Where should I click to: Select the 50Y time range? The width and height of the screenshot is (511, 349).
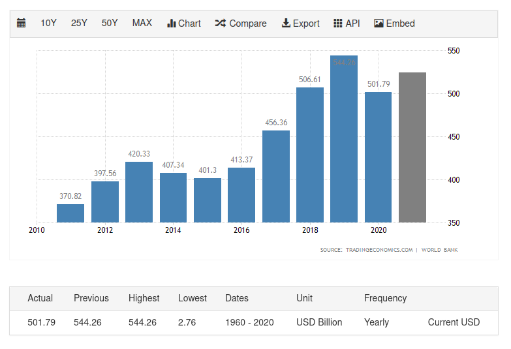pos(110,23)
